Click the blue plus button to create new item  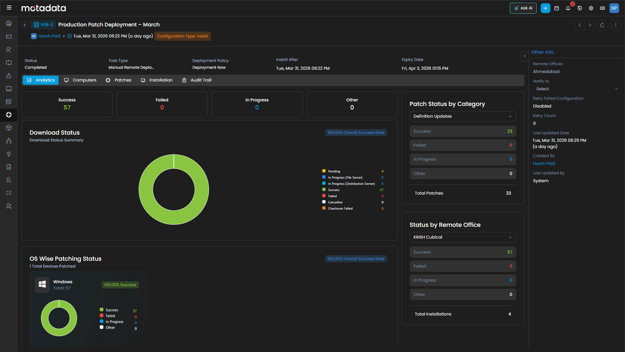(x=546, y=8)
